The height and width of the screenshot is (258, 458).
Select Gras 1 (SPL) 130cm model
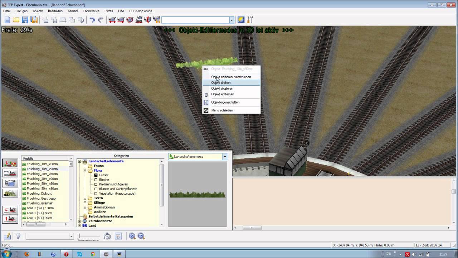(x=40, y=208)
